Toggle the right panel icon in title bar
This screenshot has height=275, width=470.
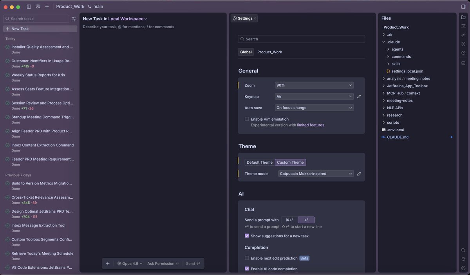point(463,7)
